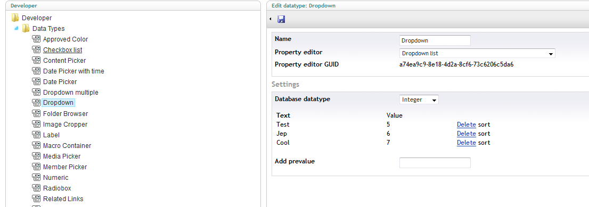Click the property editor GUID text
The image size is (589, 207).
[456, 64]
